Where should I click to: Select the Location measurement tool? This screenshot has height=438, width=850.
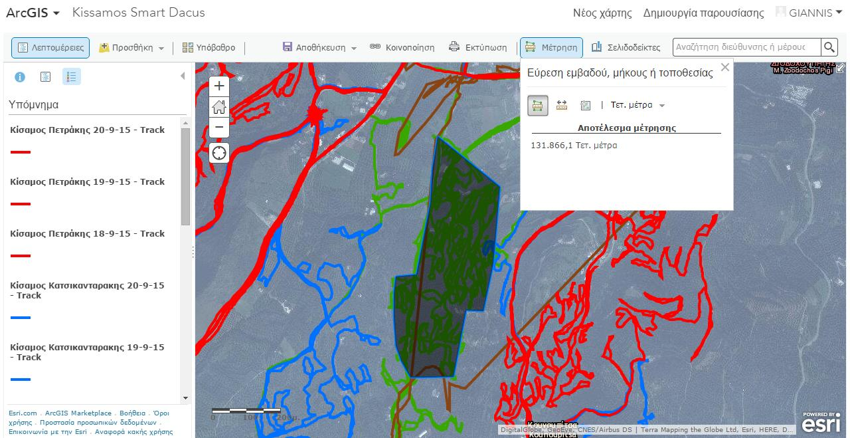pyautogui.click(x=585, y=105)
